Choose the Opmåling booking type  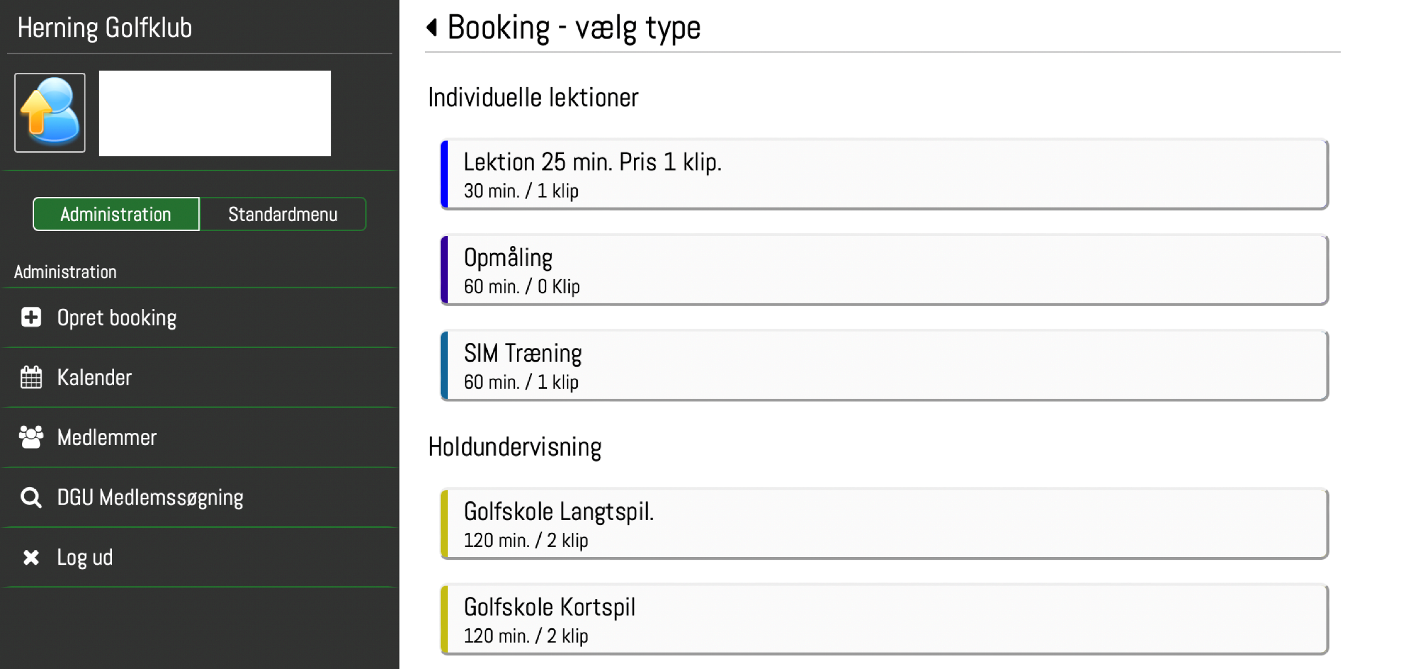pyautogui.click(x=884, y=270)
